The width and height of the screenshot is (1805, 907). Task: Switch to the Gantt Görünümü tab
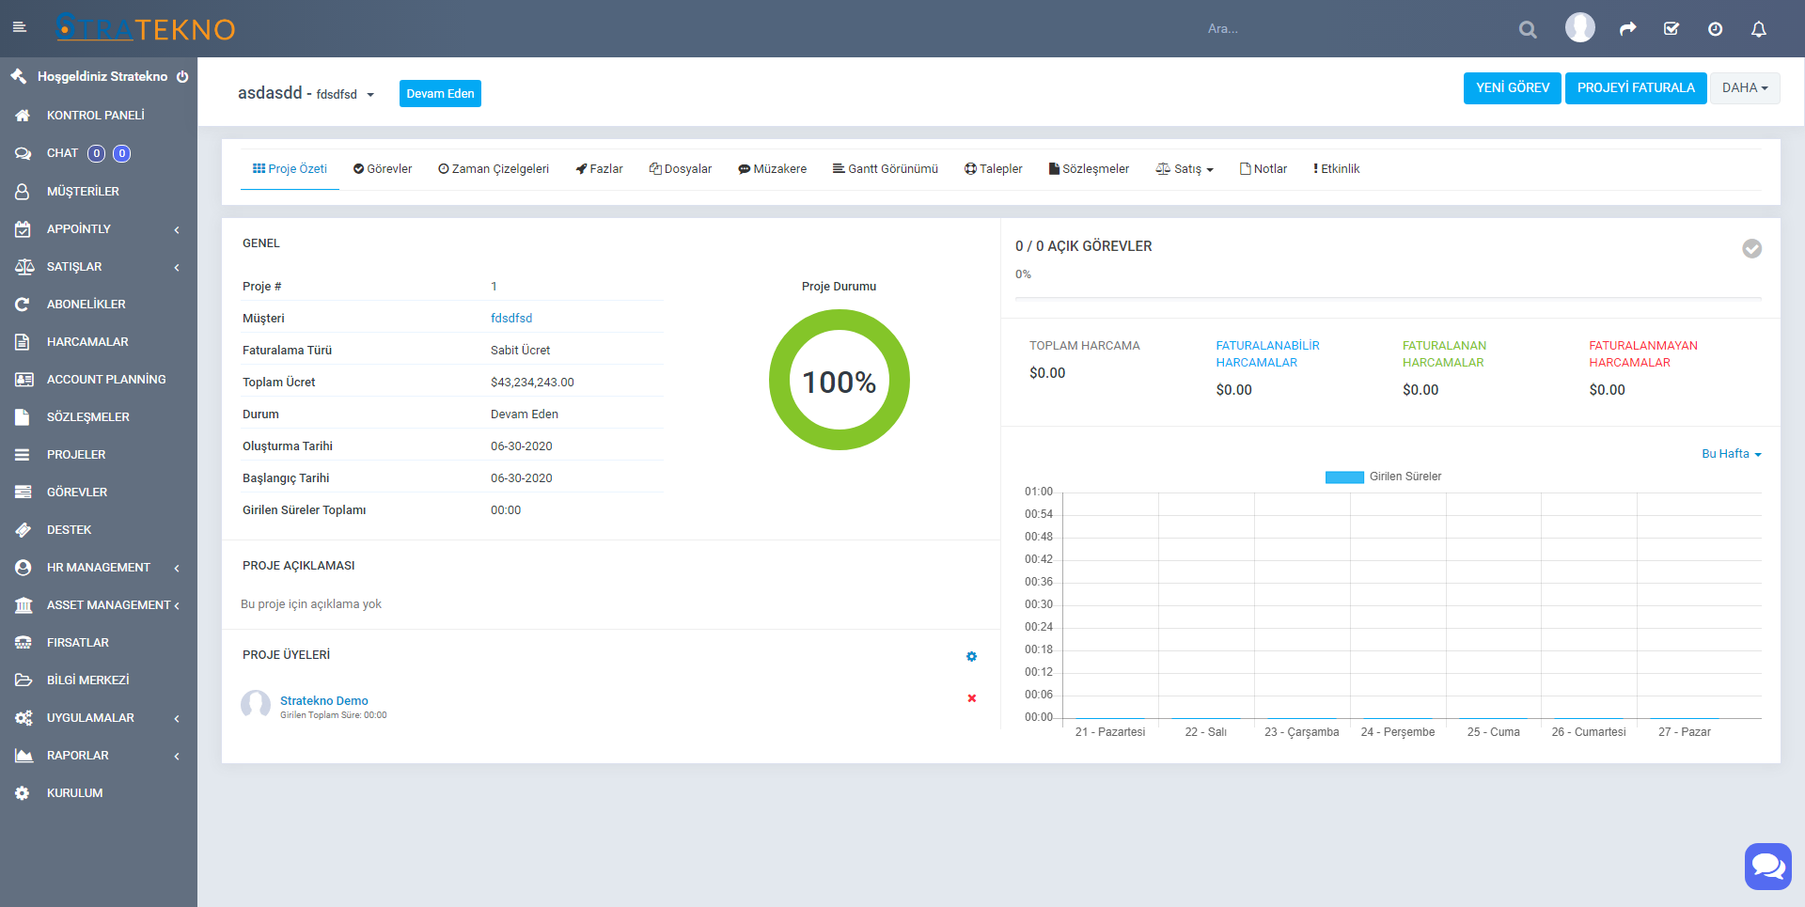pyautogui.click(x=886, y=169)
